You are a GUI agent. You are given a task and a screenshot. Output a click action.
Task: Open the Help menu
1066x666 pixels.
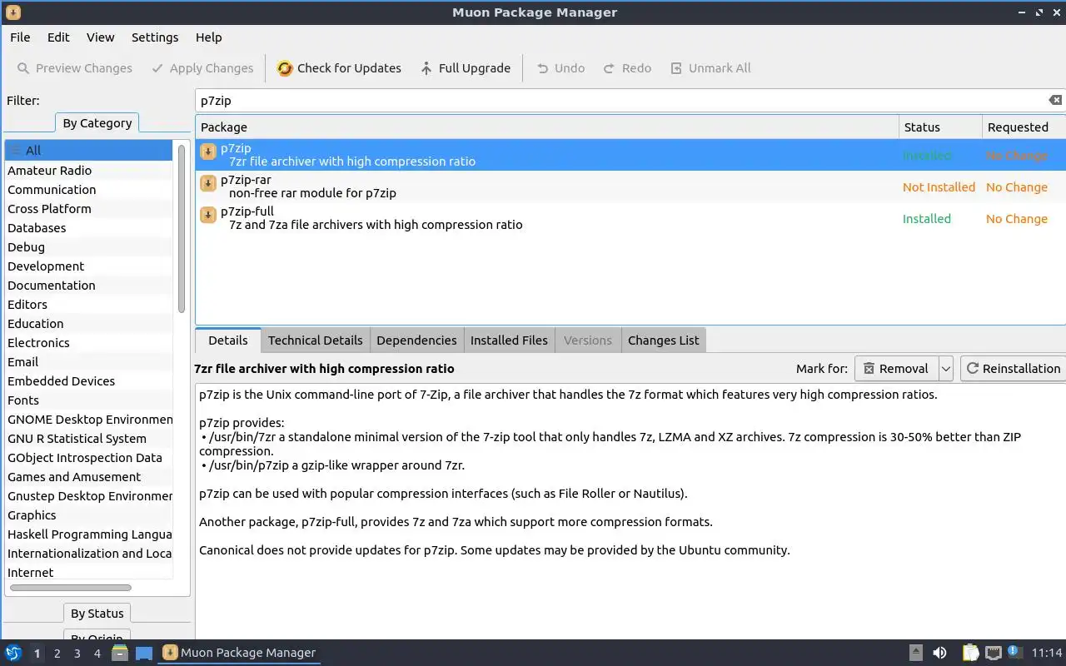(208, 37)
